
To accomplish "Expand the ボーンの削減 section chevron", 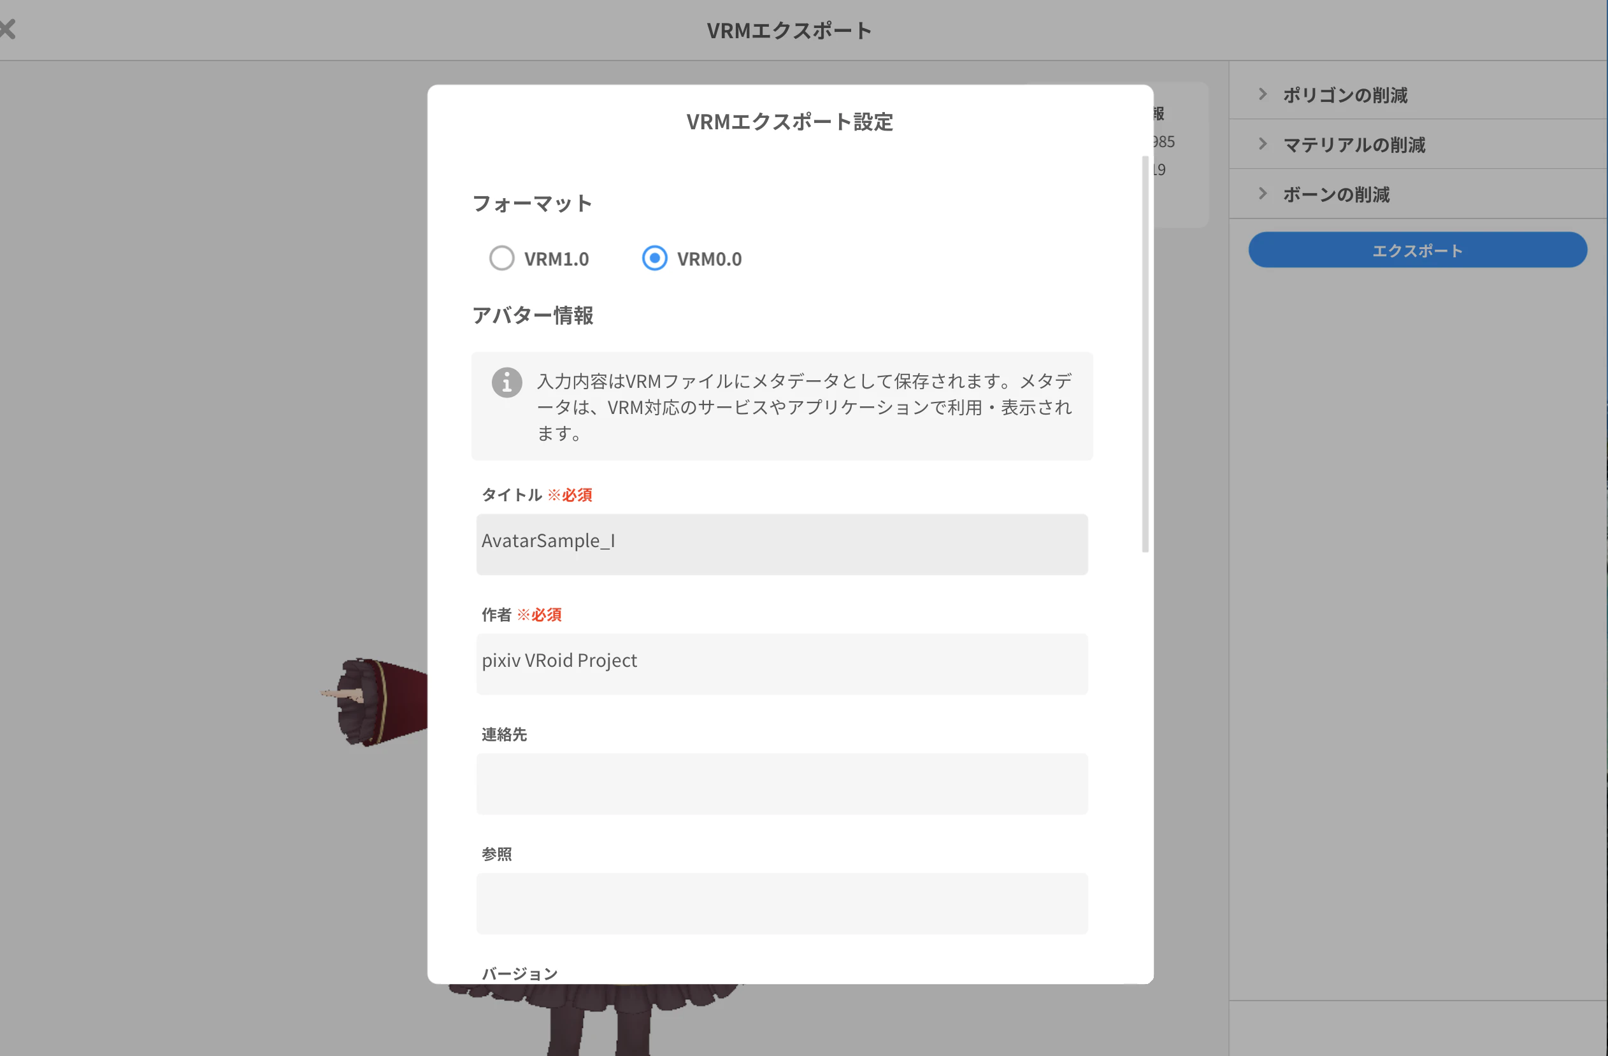I will tap(1262, 194).
